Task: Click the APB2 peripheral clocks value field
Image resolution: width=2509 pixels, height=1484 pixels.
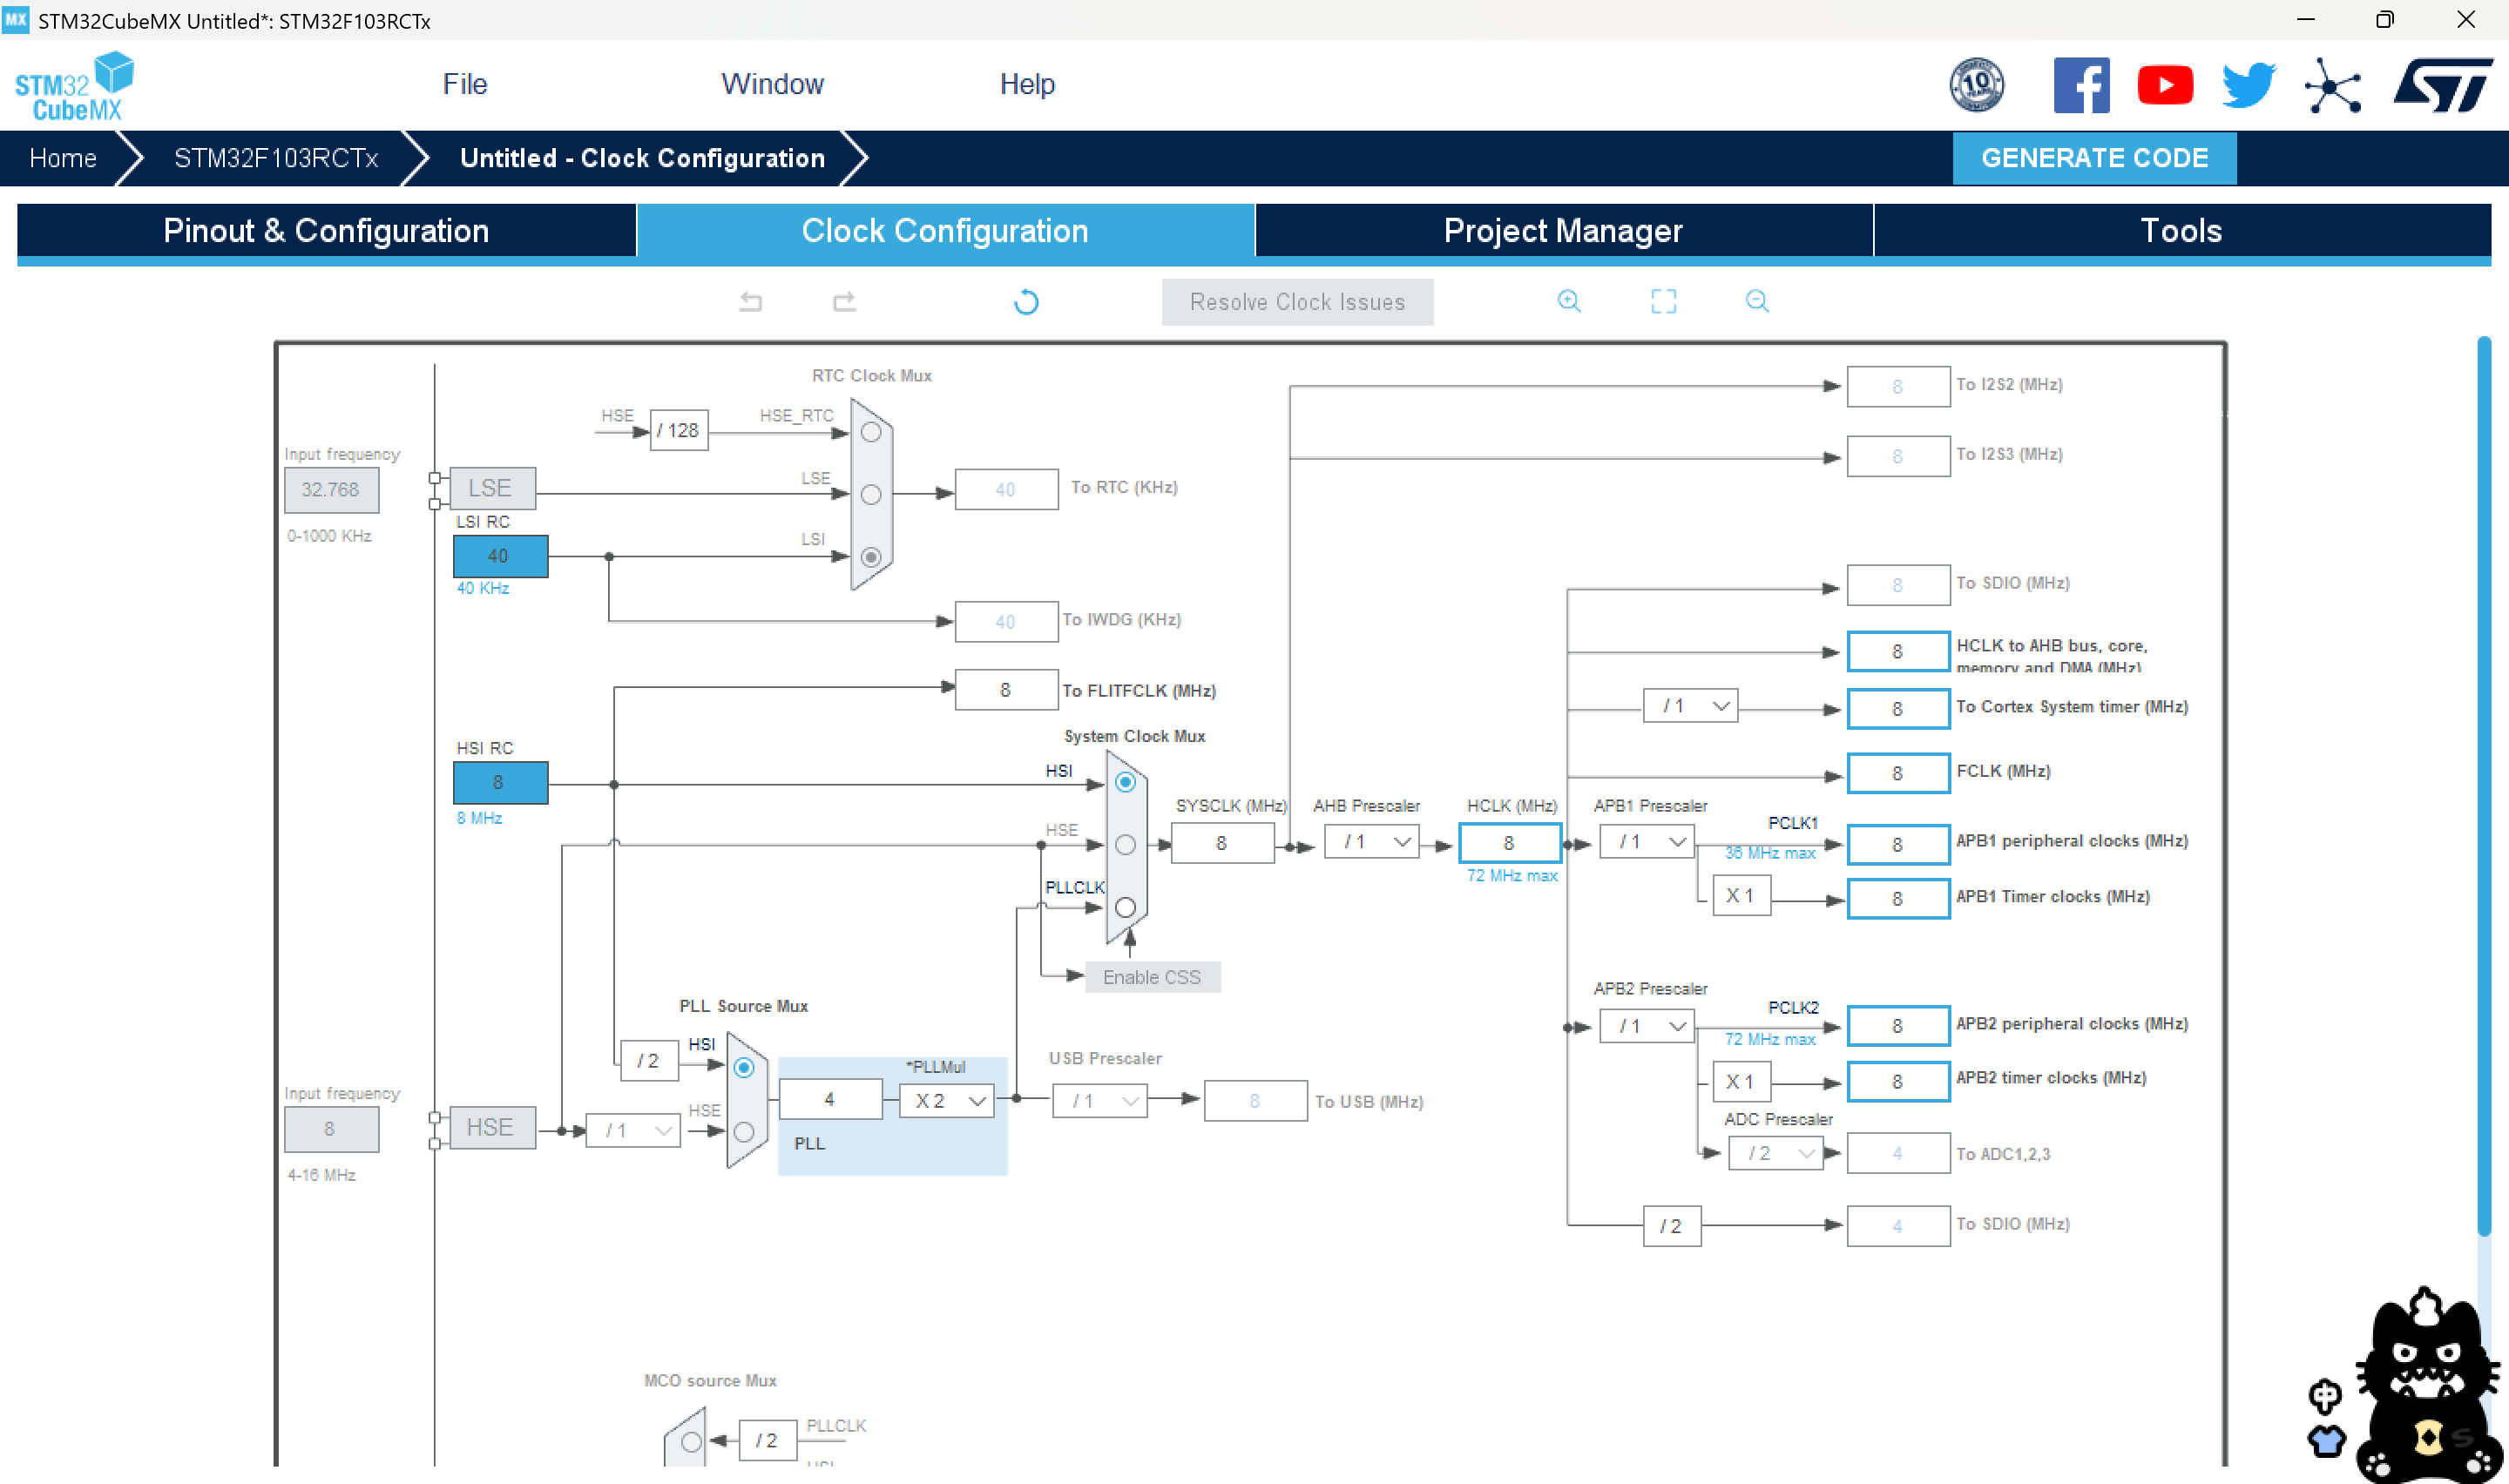Action: [1897, 1026]
